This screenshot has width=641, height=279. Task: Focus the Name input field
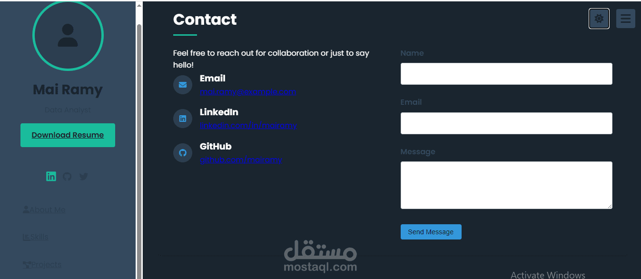click(506, 74)
